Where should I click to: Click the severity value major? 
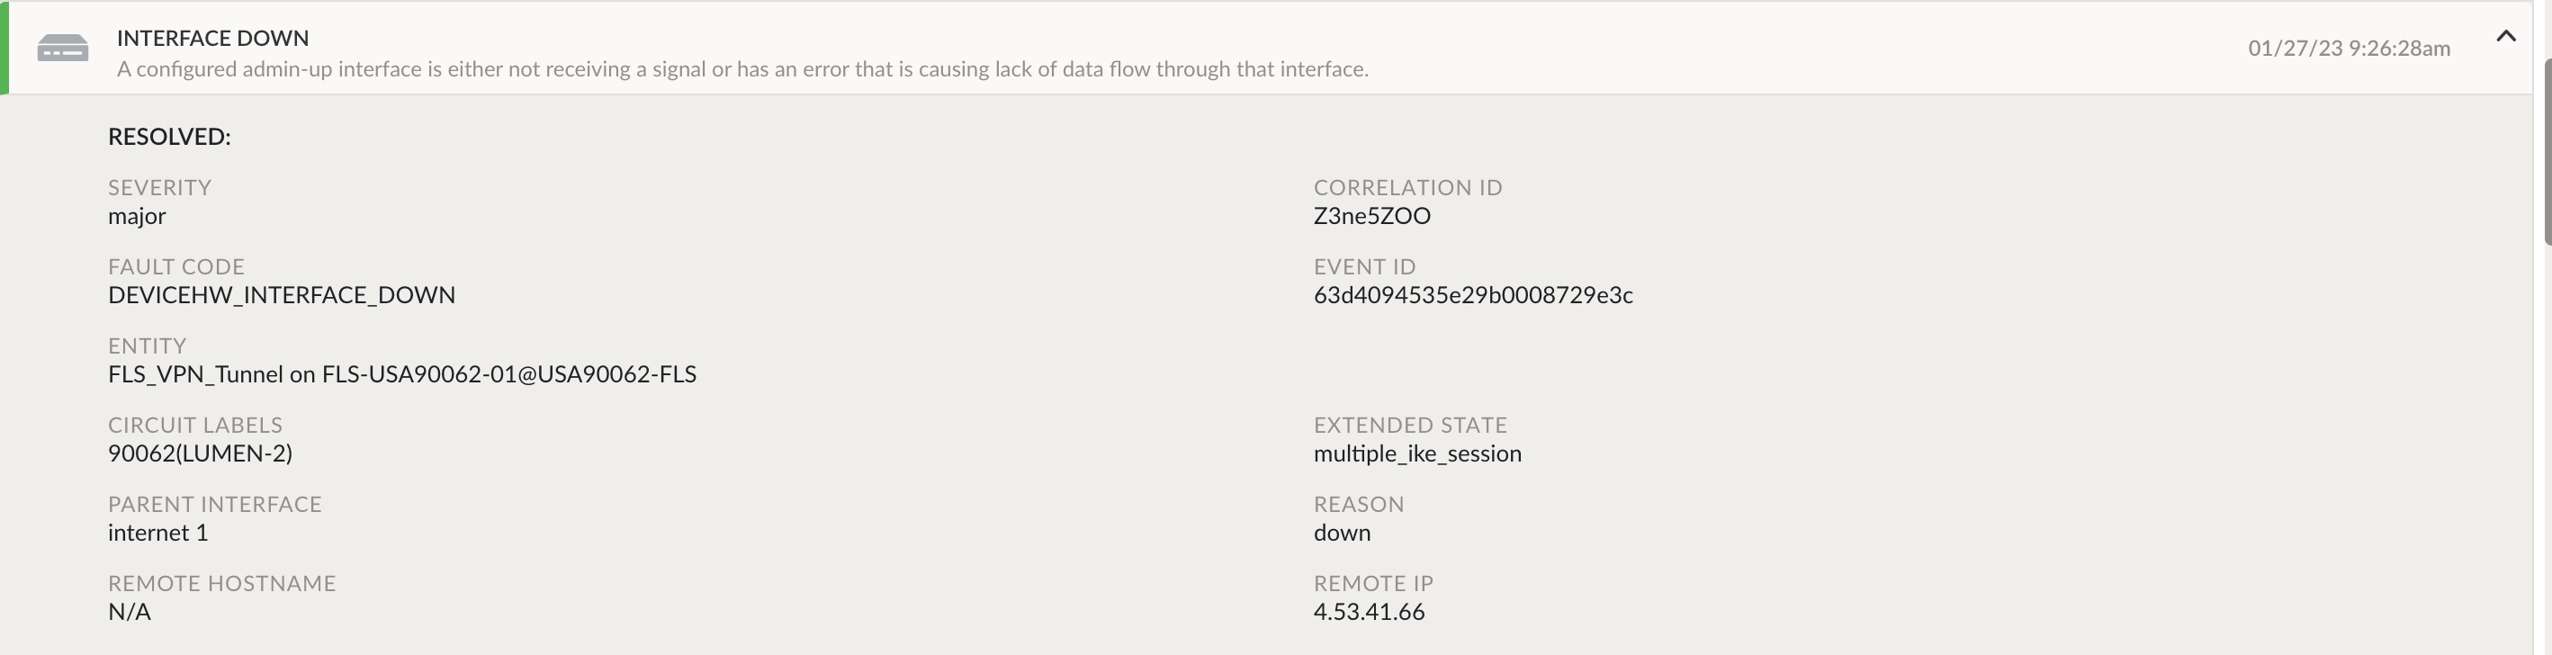[137, 216]
